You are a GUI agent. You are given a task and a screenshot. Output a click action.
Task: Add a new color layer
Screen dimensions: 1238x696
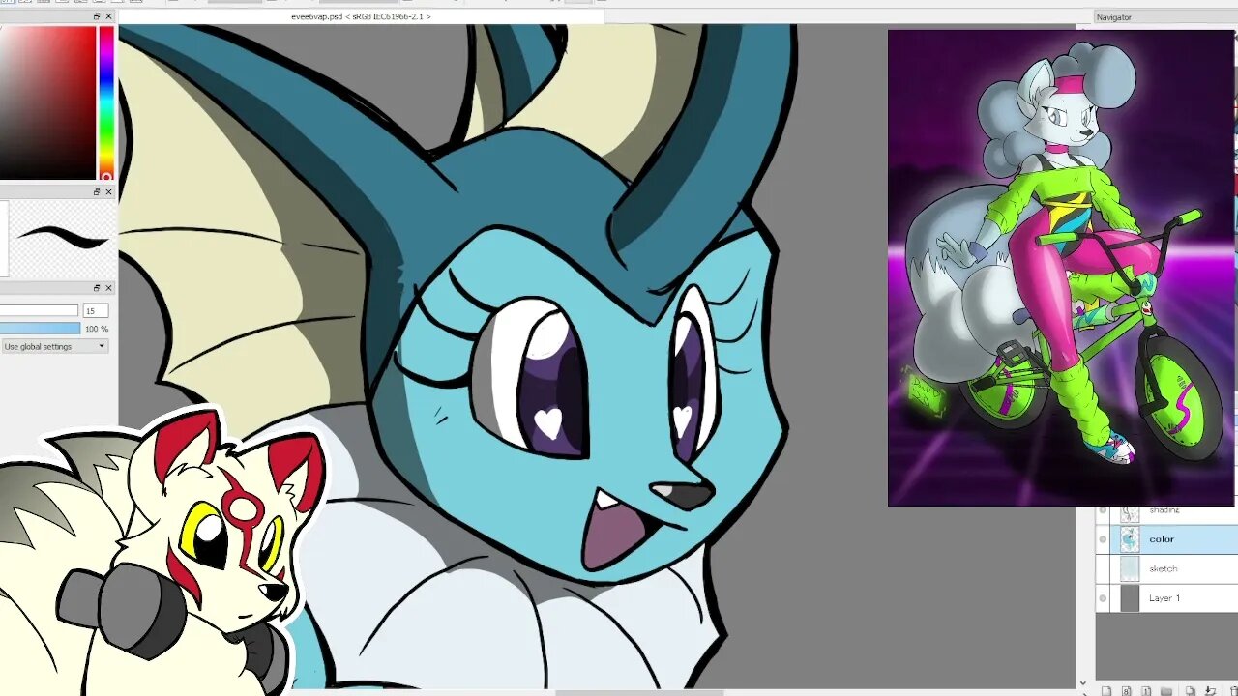(1106, 690)
